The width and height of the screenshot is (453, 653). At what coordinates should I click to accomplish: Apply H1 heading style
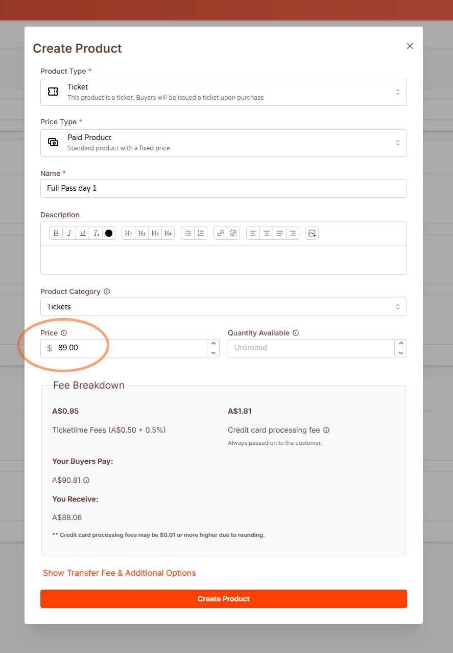coord(129,233)
